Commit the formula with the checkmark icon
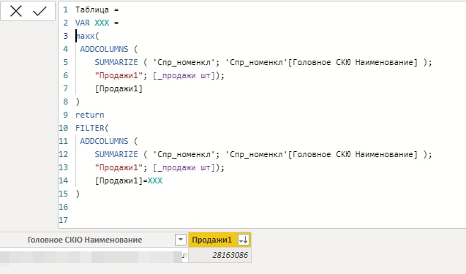The height and width of the screenshot is (274, 466). tap(40, 11)
